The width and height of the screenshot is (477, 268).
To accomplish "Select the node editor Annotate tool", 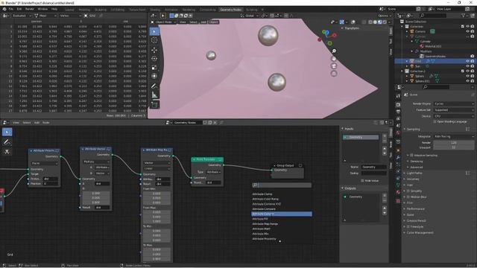I will pyautogui.click(x=7, y=142).
